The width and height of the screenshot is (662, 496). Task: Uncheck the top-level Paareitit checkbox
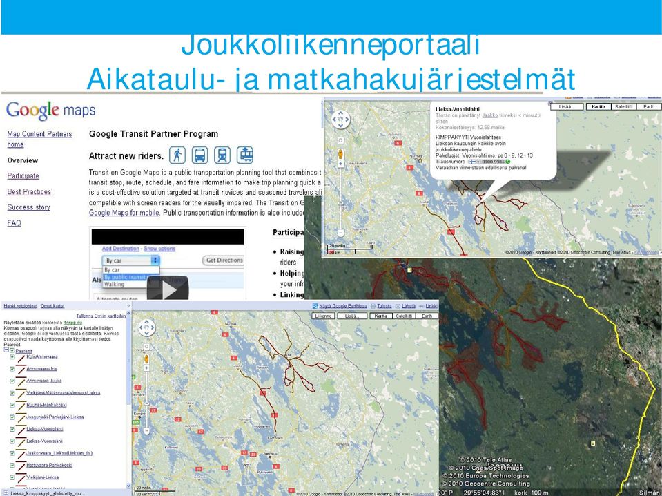12,351
